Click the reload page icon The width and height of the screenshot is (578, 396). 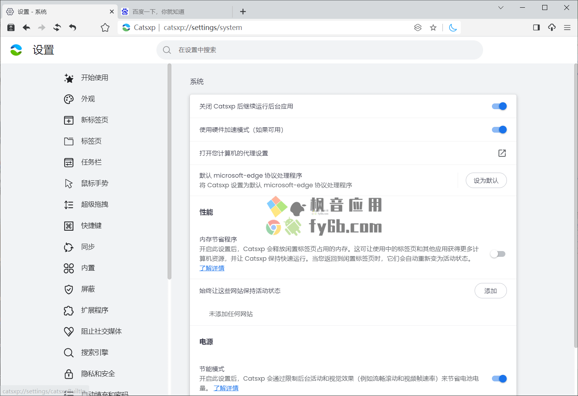coord(57,27)
